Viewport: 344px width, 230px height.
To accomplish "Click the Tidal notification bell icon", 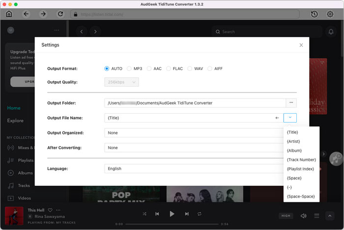I will (x=331, y=32).
